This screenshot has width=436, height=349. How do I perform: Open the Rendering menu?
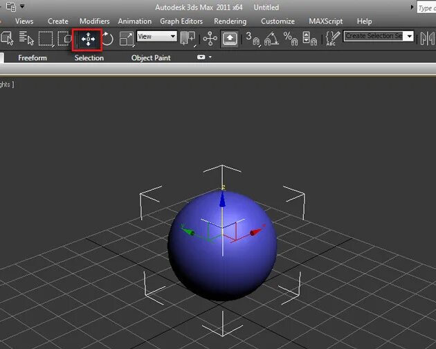click(230, 21)
